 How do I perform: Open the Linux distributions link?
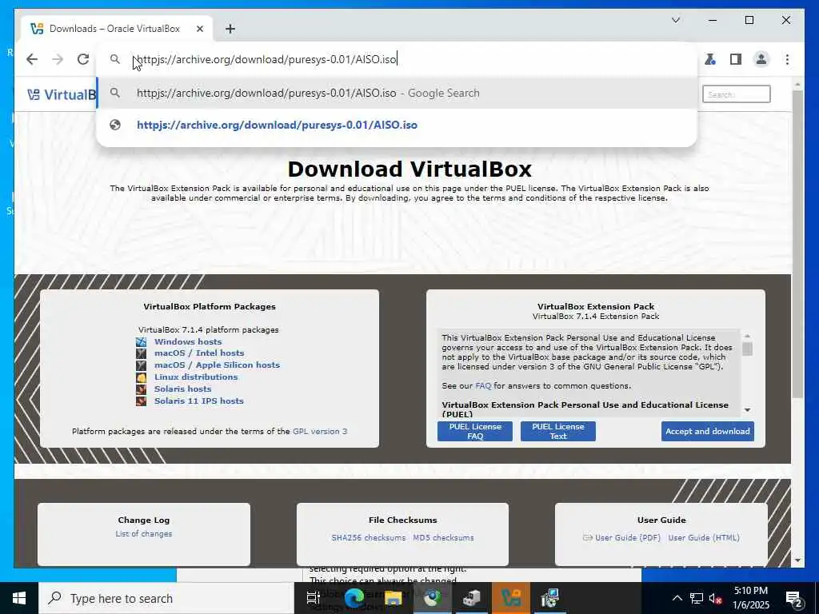[x=196, y=377]
